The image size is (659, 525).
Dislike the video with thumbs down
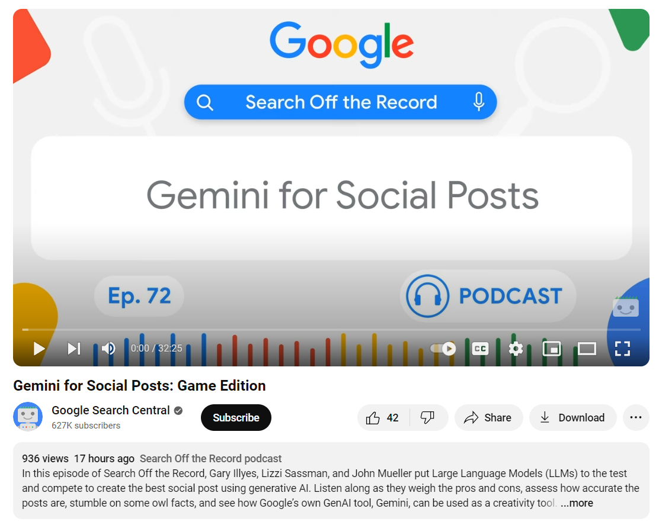pos(428,417)
